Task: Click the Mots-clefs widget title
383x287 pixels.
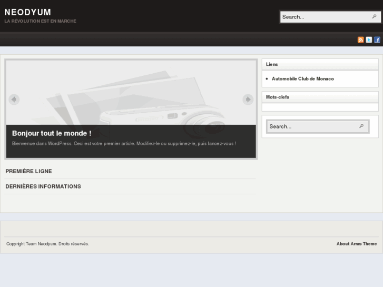Action: (277, 97)
